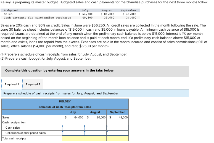Viewport: 214px width, 143px height.
Task: Click the July column header in schedule
Action: click(73, 112)
